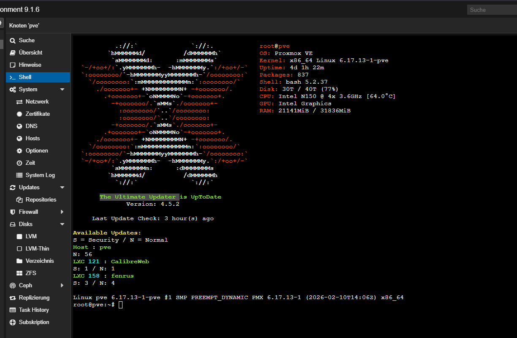Expand the Firewall submenu arrow
517x338 pixels.
tap(62, 212)
